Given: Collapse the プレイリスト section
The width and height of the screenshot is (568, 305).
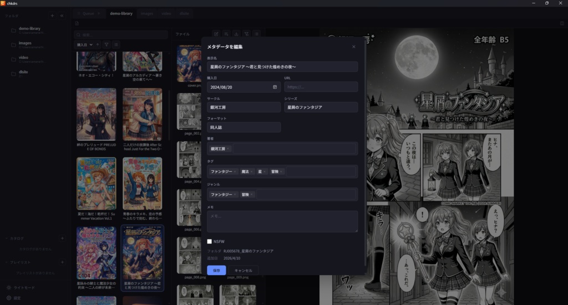Looking at the screenshot, I should point(18,262).
